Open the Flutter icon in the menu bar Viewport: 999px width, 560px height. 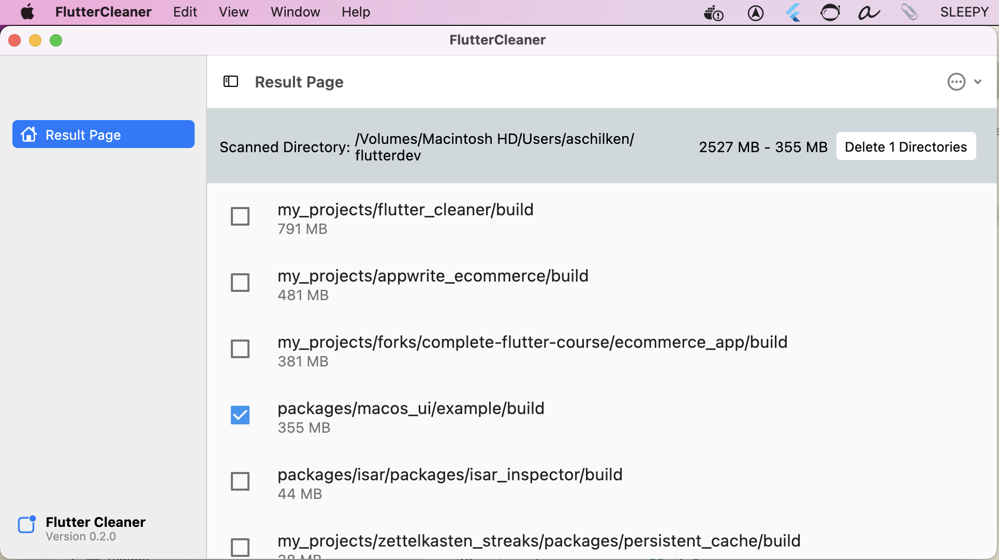tap(792, 12)
